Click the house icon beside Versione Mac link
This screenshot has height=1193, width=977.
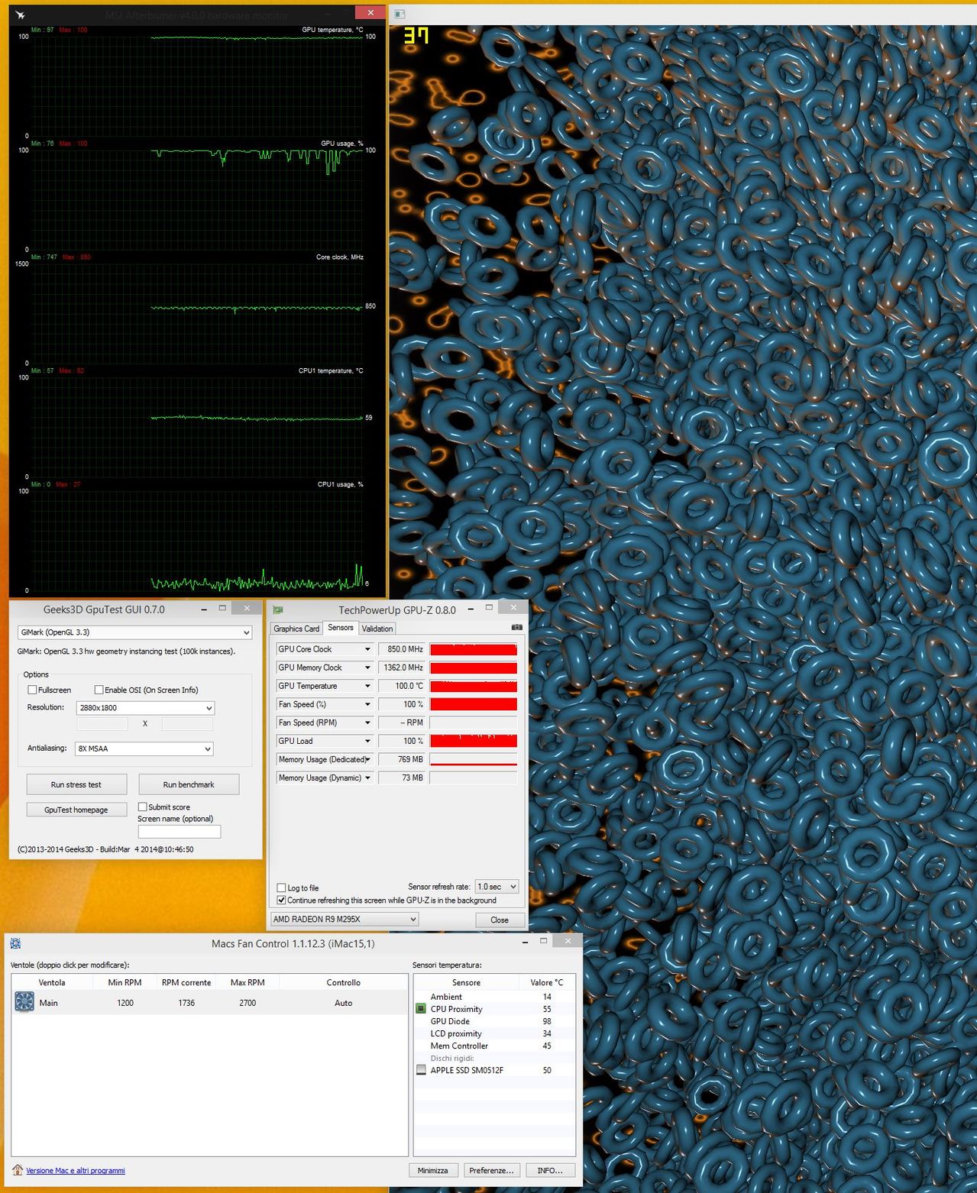pyautogui.click(x=18, y=1170)
